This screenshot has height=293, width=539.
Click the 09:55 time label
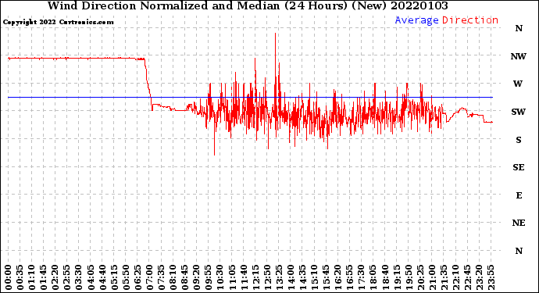[x=208, y=277]
